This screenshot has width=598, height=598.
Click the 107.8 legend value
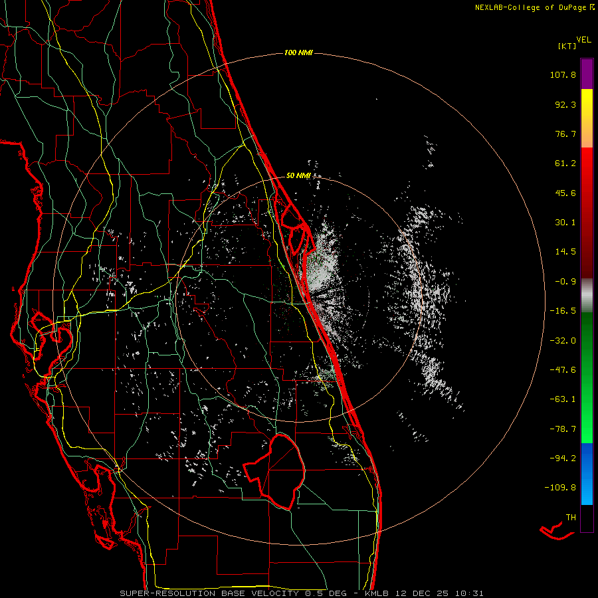pos(563,74)
